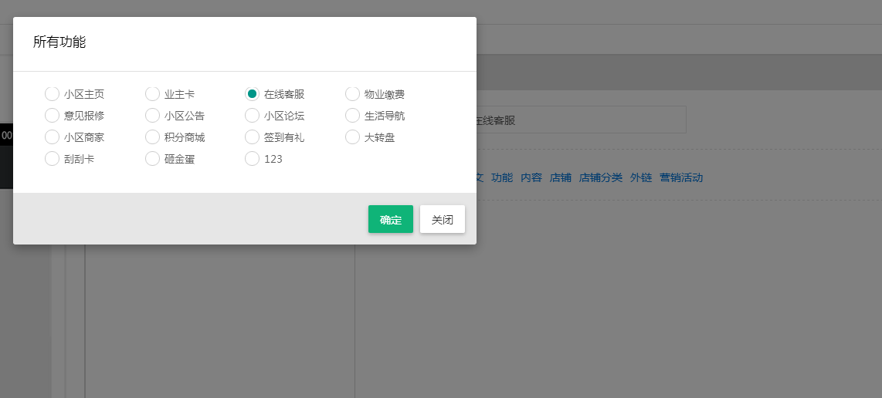Viewport: 882px width, 398px height.
Task: Select the 123 radio option
Action: [x=252, y=159]
